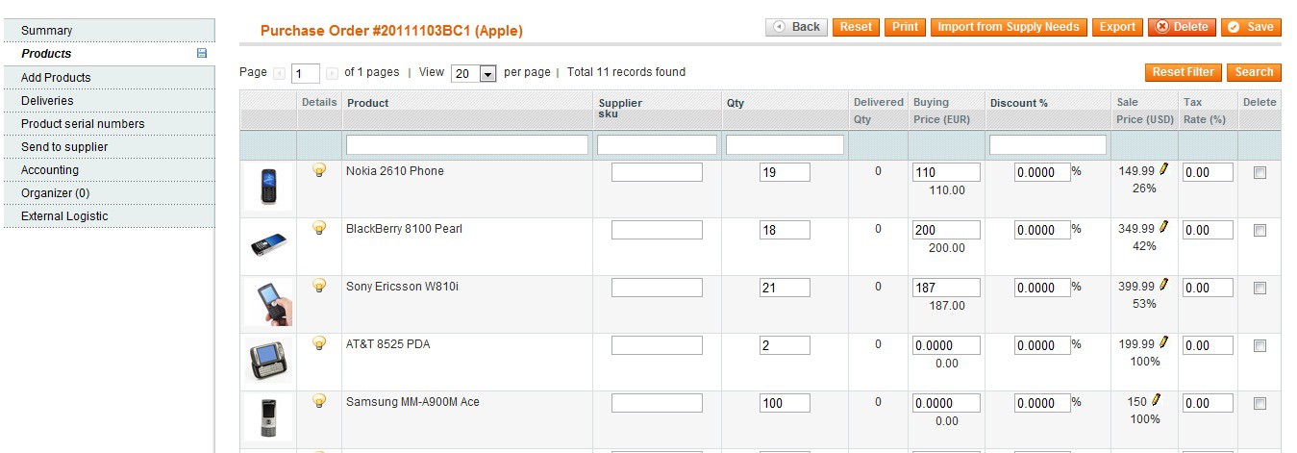
Task: Click Samsung MM-A900M Ace thumbnail image
Action: (268, 417)
